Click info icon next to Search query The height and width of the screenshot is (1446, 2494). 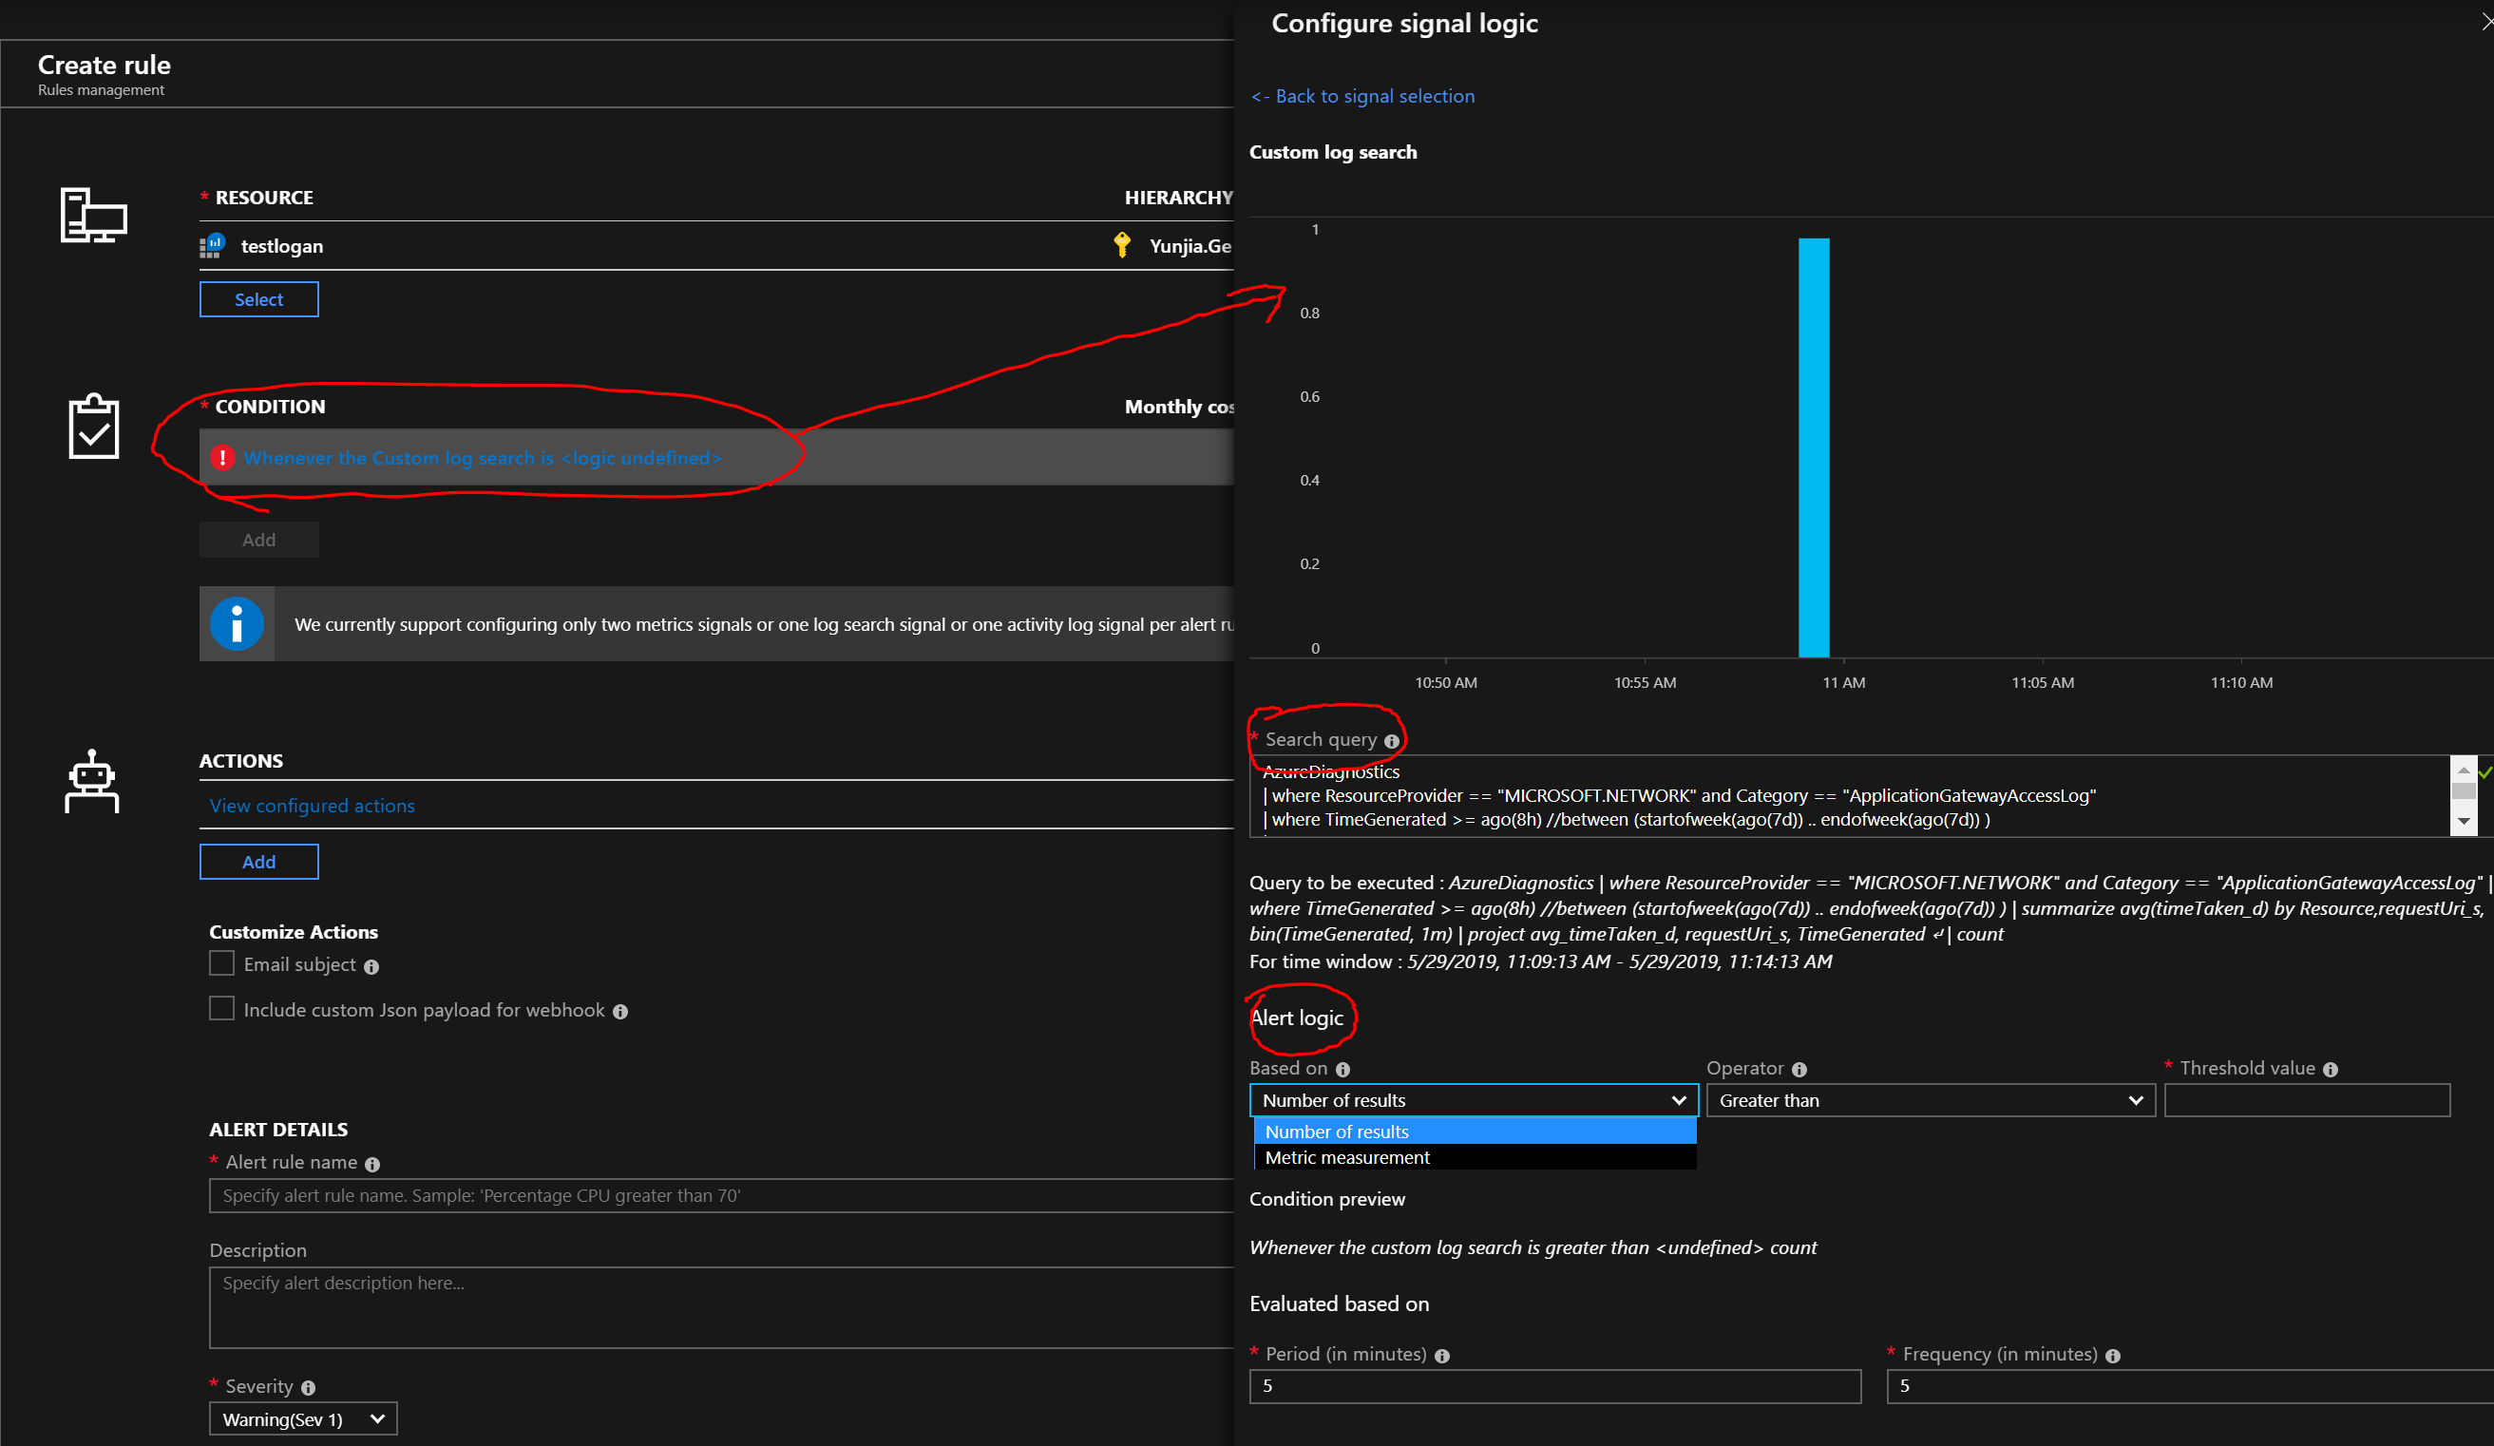pyautogui.click(x=1392, y=741)
